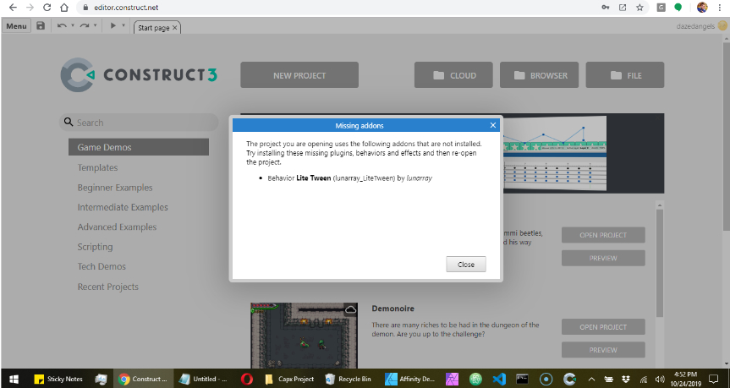Open the Capx Project folder in taskbar

[289, 379]
